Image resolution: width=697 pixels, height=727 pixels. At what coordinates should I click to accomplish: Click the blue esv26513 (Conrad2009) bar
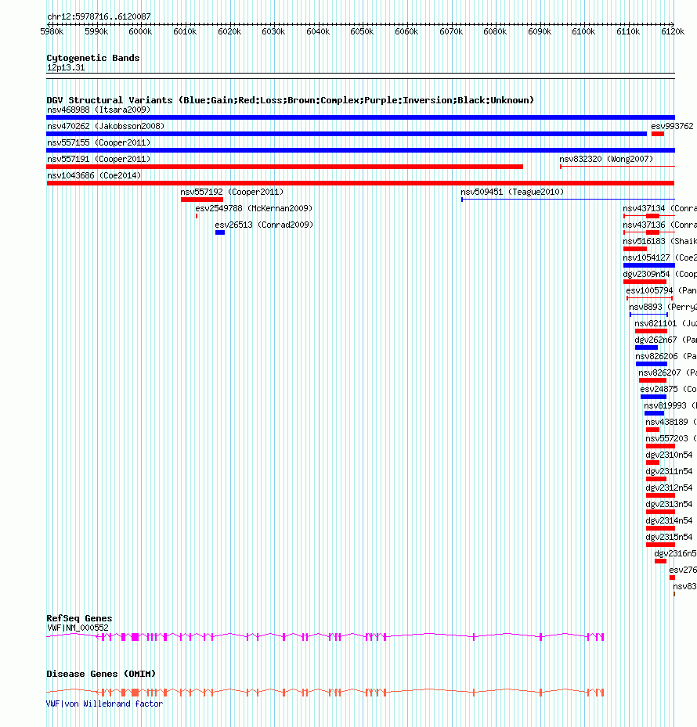(220, 232)
